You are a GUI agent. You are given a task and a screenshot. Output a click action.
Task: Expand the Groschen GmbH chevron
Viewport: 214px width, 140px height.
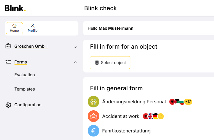tap(75, 47)
